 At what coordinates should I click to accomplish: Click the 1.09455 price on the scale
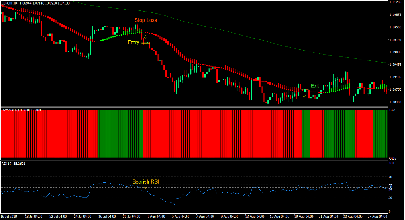click(x=395, y=65)
